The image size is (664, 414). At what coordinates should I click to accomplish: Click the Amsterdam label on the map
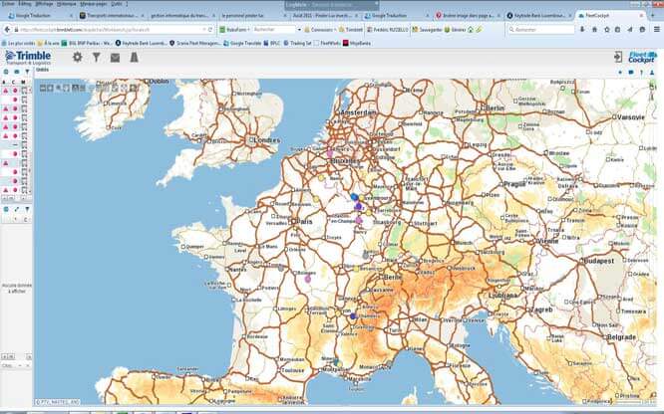[x=359, y=112]
